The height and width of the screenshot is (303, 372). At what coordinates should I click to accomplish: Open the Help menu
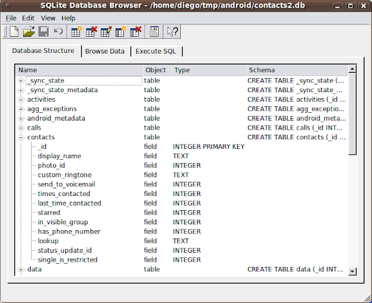click(68, 18)
